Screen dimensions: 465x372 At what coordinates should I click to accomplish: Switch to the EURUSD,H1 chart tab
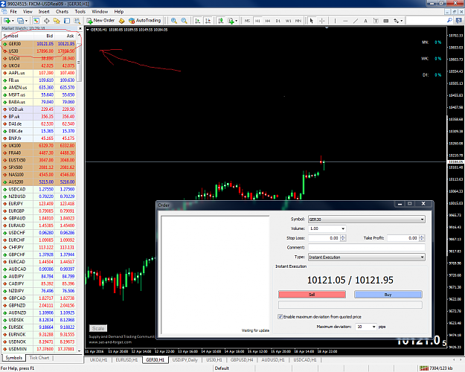point(126,360)
